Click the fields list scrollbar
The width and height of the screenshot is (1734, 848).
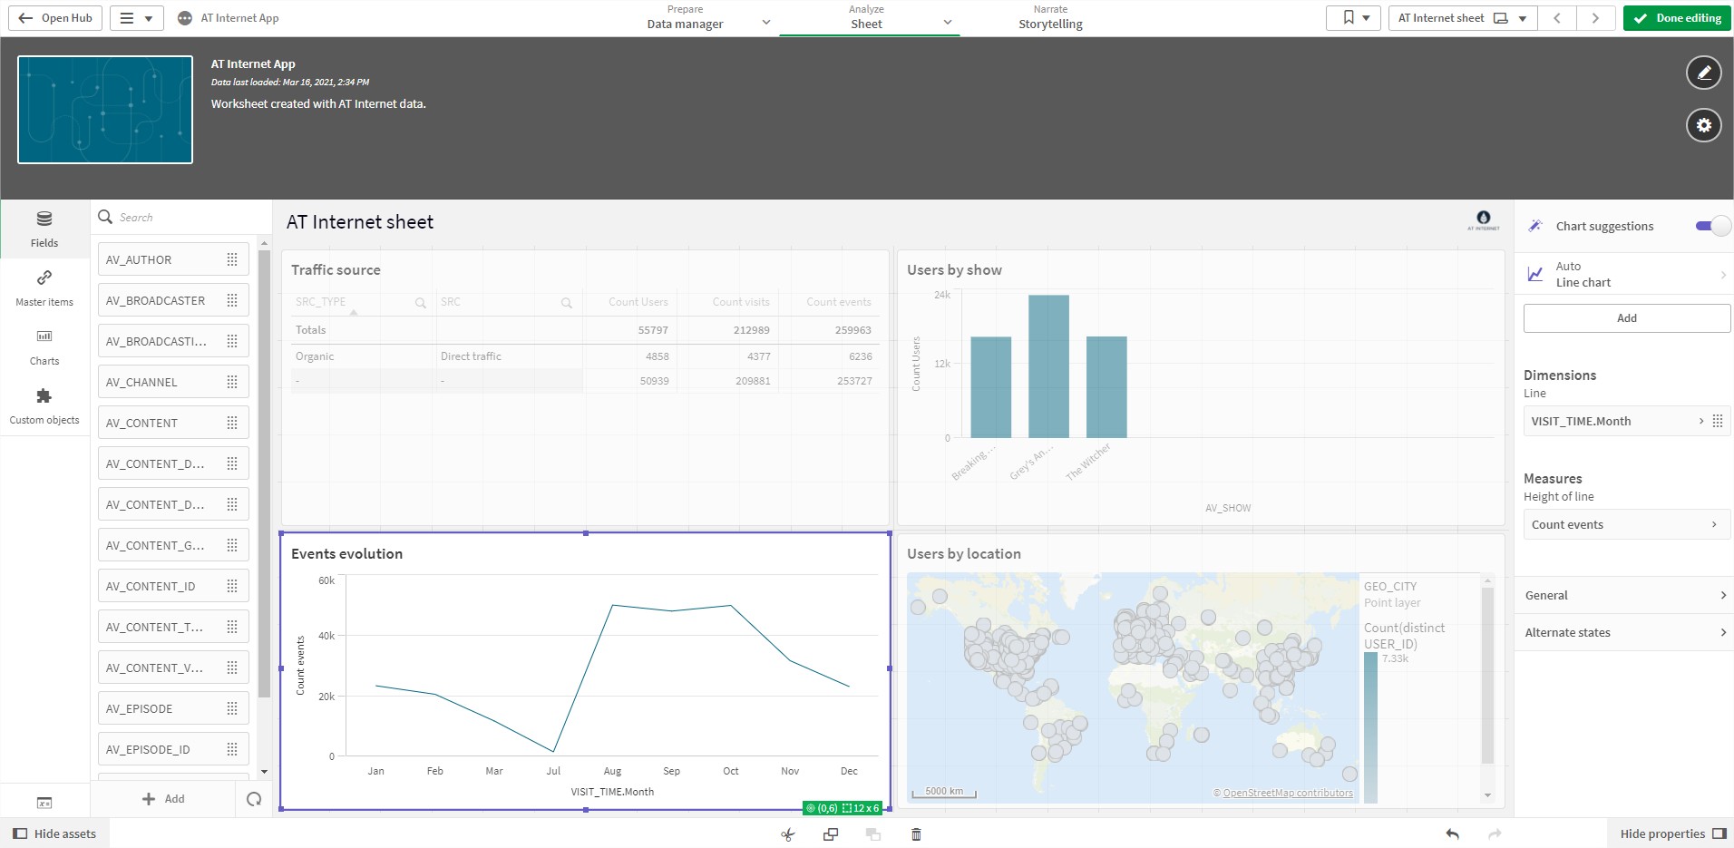click(x=264, y=472)
